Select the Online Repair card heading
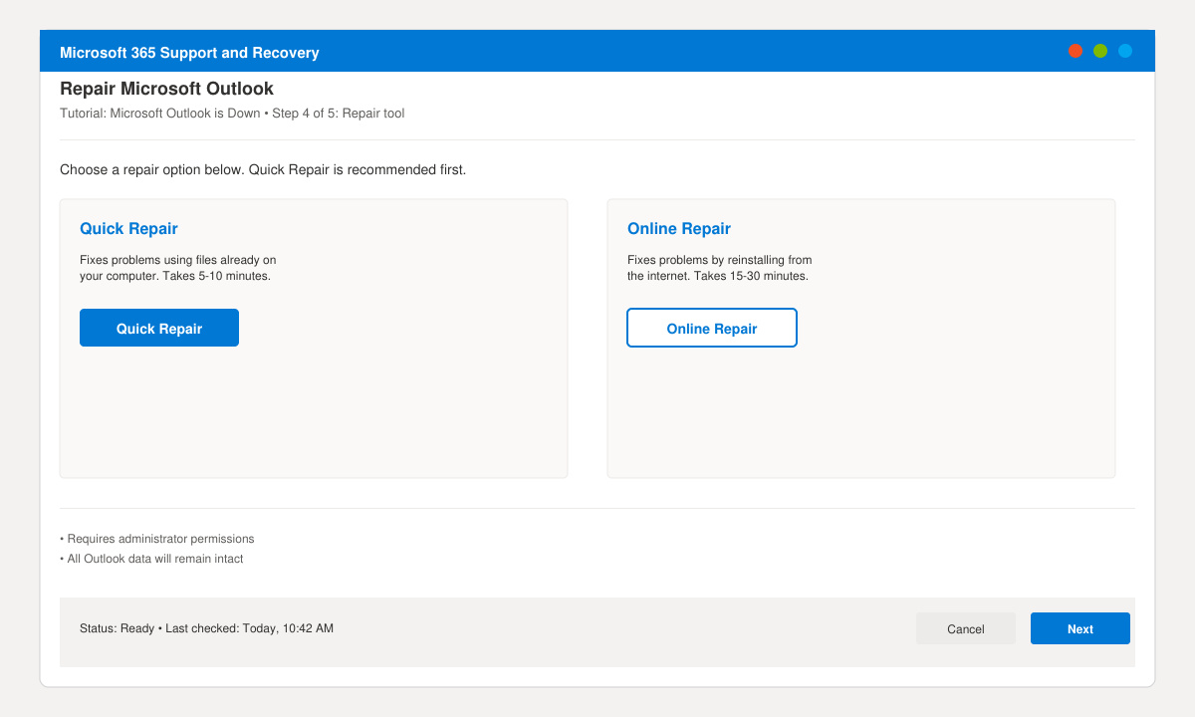Viewport: 1195px width, 717px height. (x=679, y=228)
